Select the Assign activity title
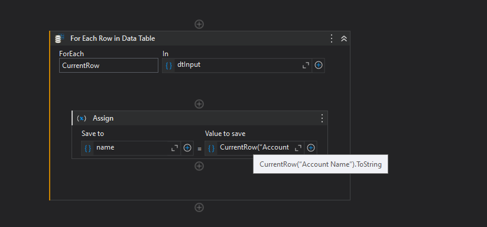 click(x=103, y=118)
